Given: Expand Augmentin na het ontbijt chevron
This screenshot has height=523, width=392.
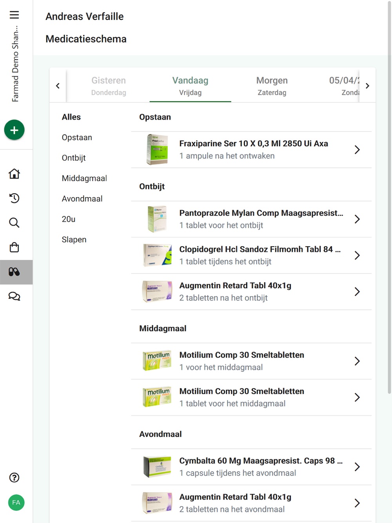Looking at the screenshot, I should (357, 292).
